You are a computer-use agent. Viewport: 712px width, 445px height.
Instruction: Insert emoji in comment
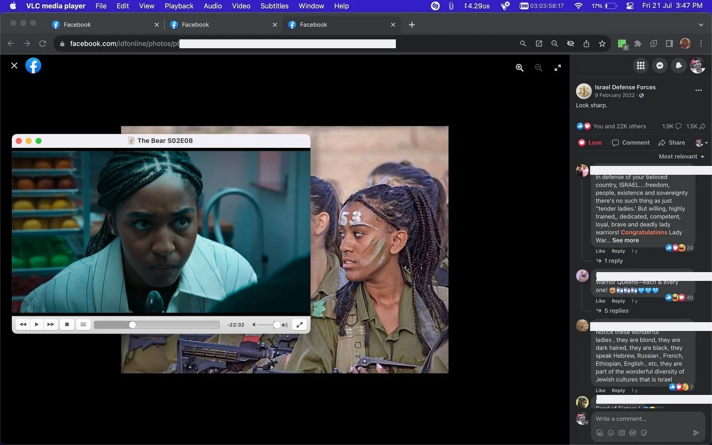tap(610, 433)
